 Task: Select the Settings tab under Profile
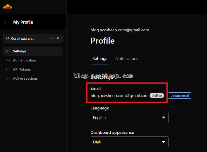pos(100,59)
